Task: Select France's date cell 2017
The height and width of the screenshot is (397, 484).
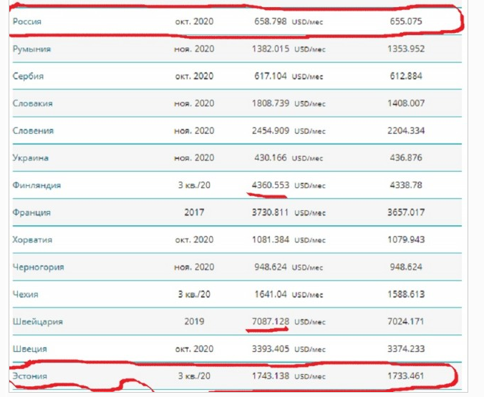Action: (194, 212)
